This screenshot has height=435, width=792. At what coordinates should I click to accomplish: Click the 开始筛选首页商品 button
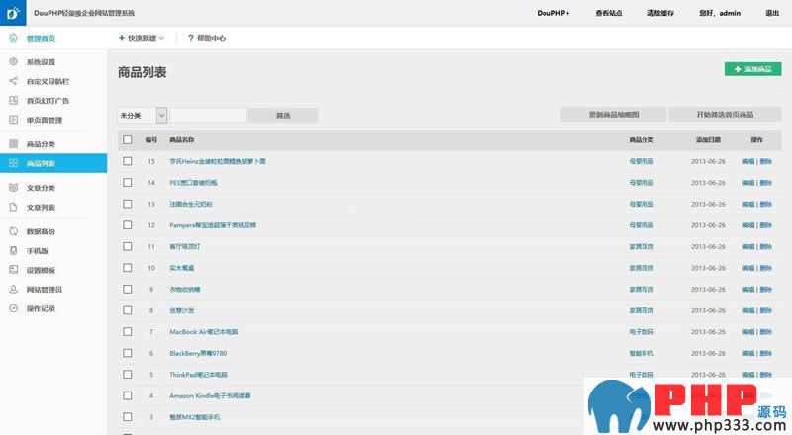(725, 115)
